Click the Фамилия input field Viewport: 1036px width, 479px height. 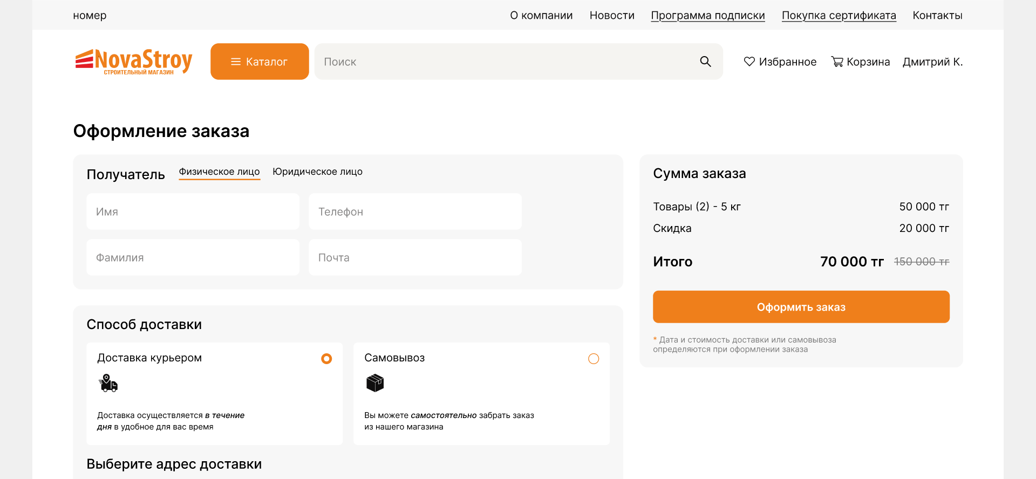coord(193,257)
